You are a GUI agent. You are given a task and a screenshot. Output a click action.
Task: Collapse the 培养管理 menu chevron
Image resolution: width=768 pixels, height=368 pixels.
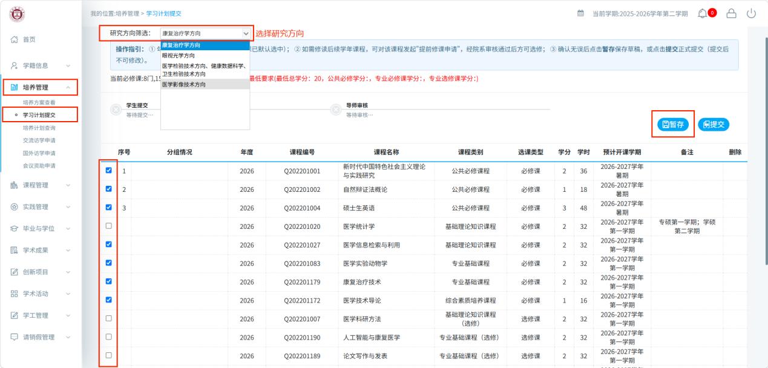tap(67, 88)
